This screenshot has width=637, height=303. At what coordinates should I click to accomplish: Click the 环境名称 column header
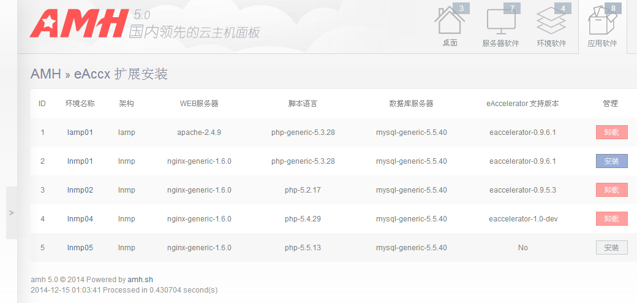(x=80, y=104)
